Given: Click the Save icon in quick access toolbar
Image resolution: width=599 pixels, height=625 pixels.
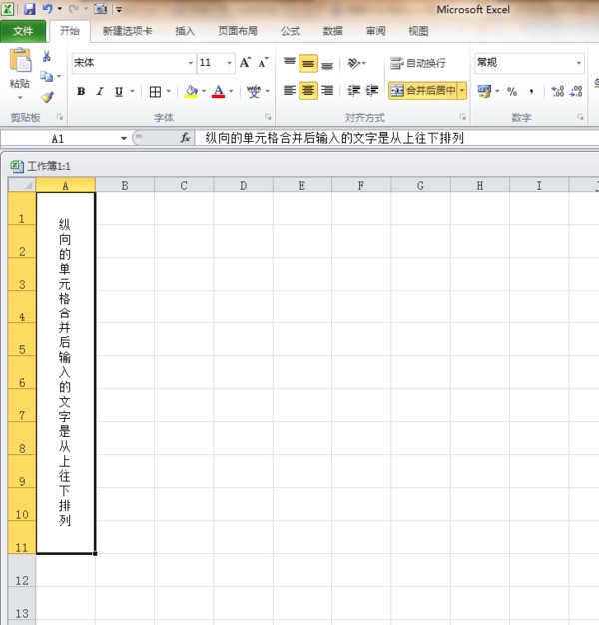Looking at the screenshot, I should [x=30, y=9].
